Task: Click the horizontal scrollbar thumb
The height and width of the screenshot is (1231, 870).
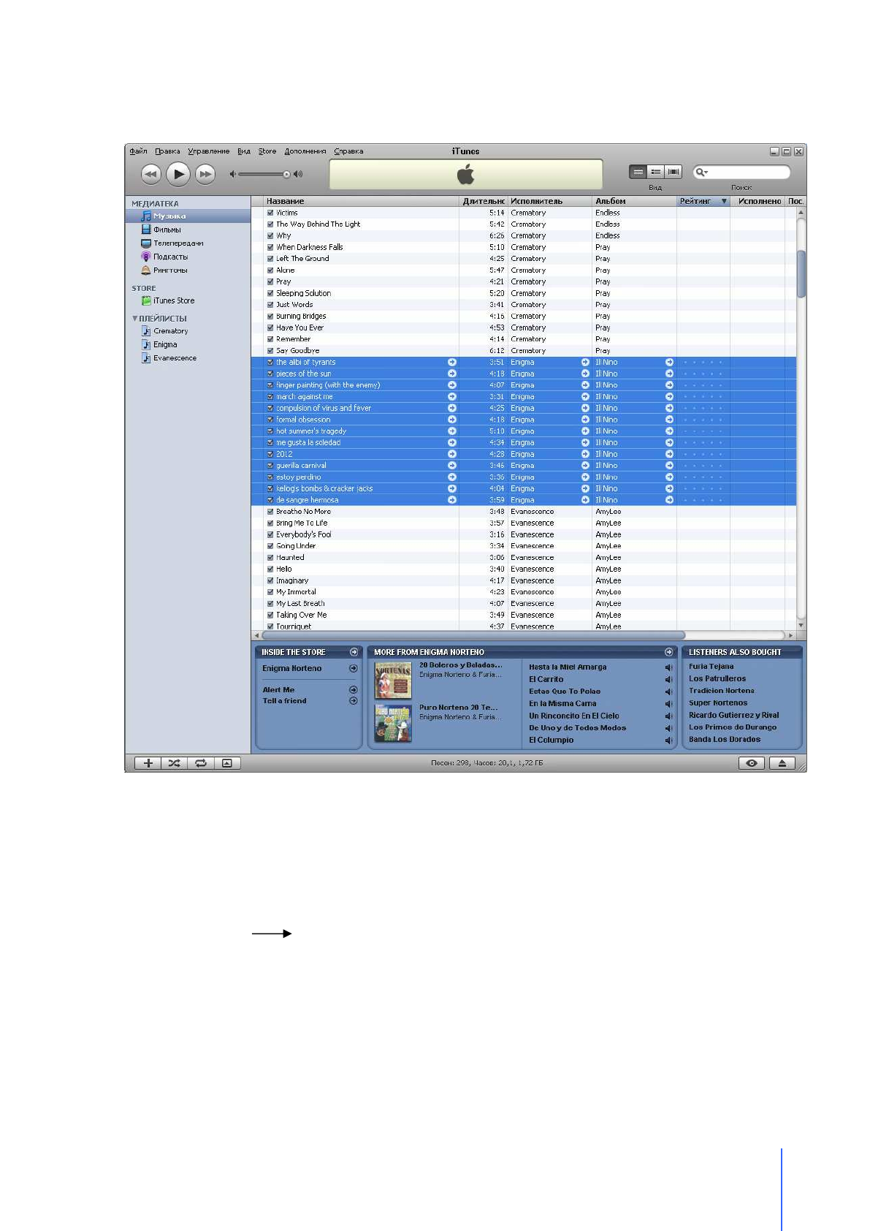Action: point(473,635)
